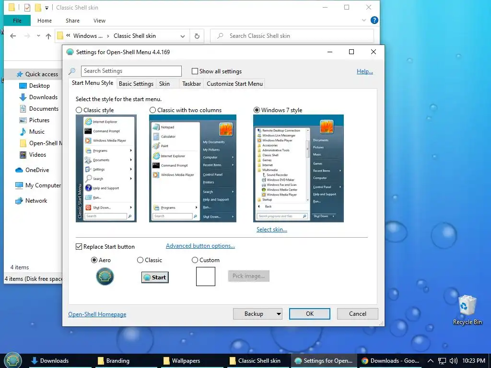Click the Explorer refresh button
The image size is (491, 368).
[x=197, y=36]
